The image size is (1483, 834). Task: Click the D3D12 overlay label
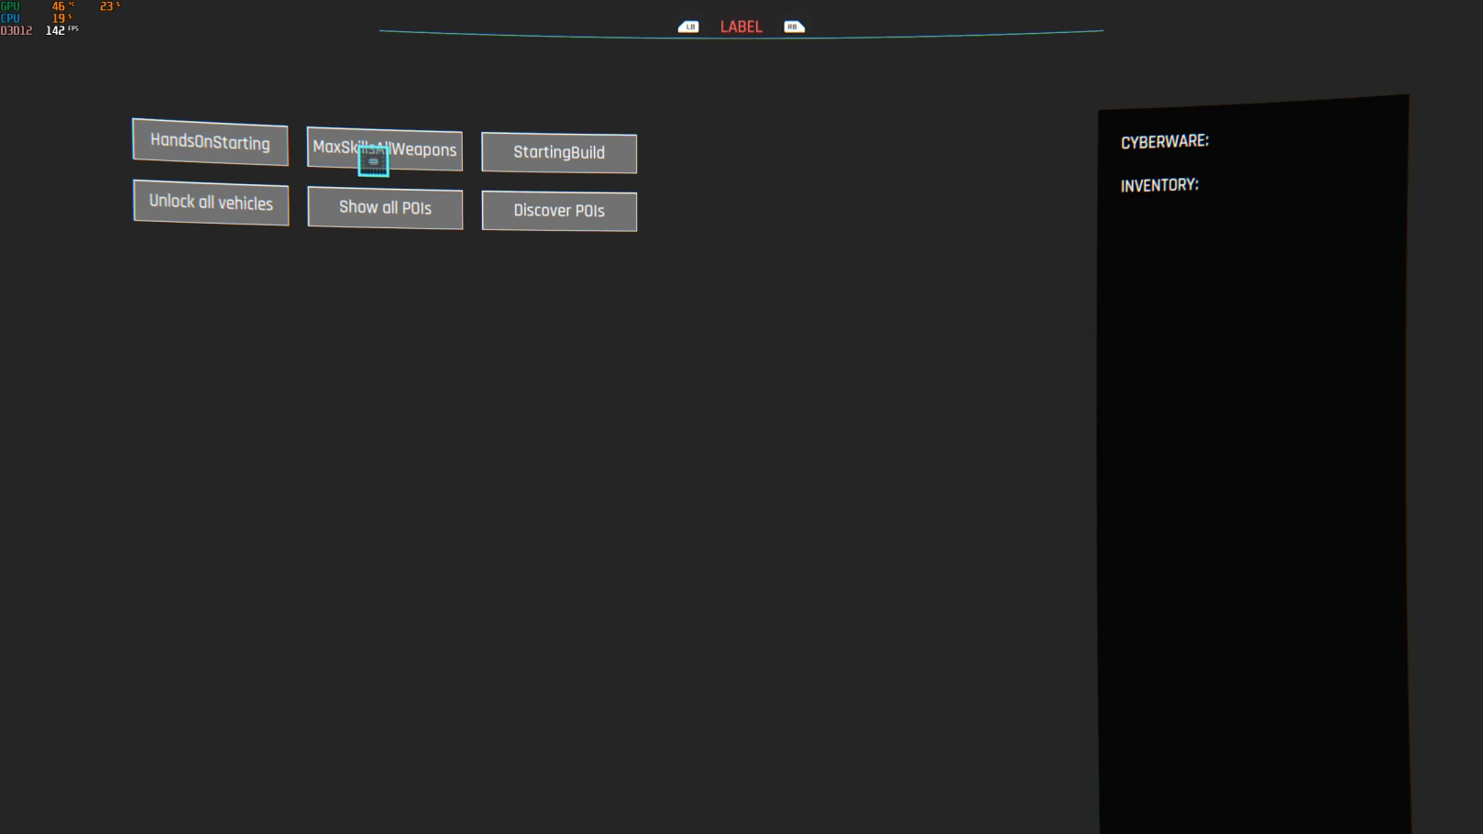[16, 31]
